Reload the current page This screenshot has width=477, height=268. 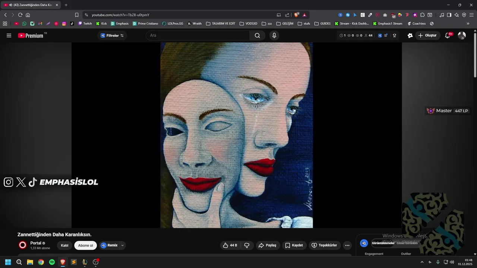pos(20,15)
